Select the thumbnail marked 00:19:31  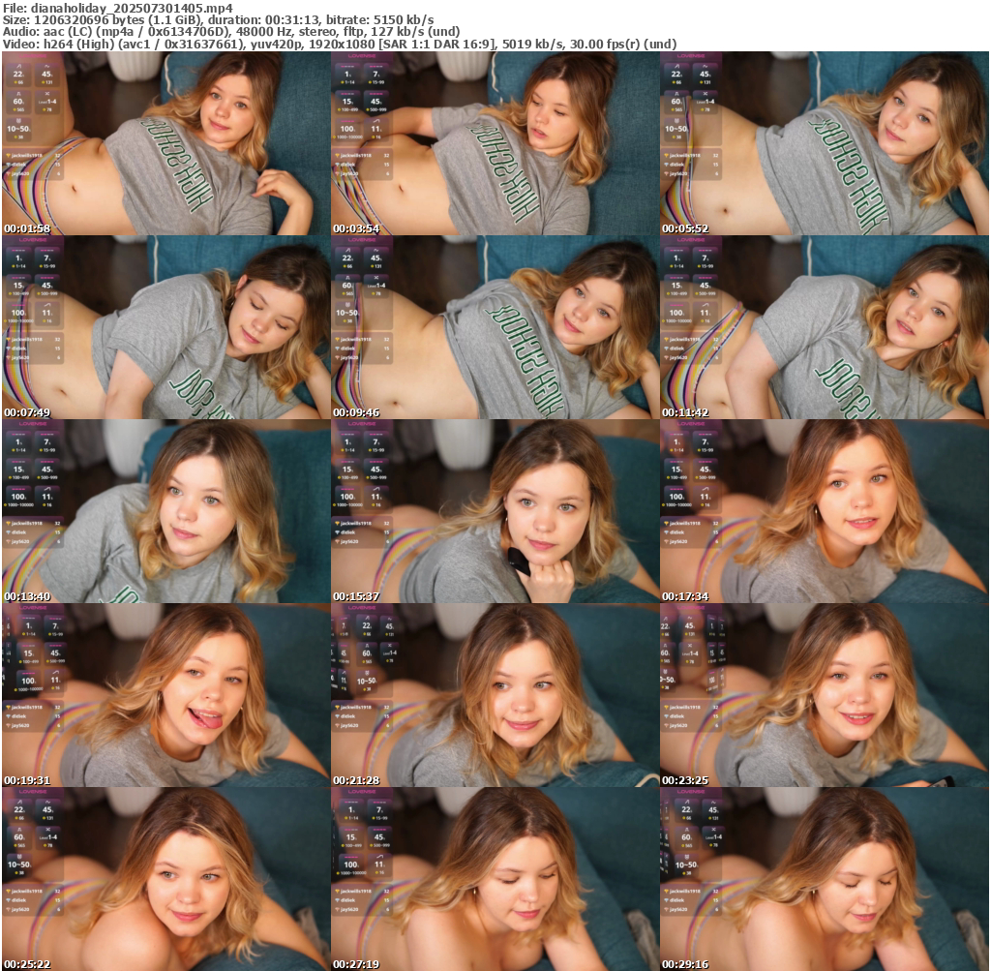coord(165,695)
